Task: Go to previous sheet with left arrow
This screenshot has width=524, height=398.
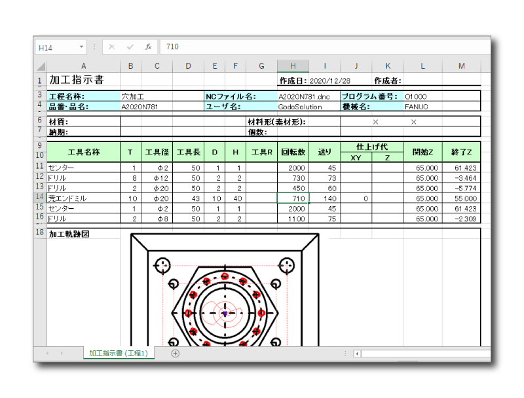Action: pyautogui.click(x=47, y=353)
